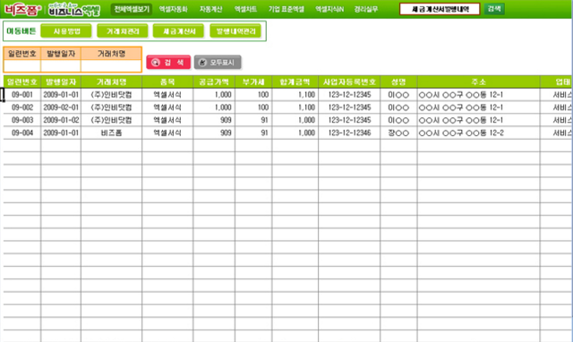Go to the 발행내역관리 sheet button

click(x=235, y=31)
